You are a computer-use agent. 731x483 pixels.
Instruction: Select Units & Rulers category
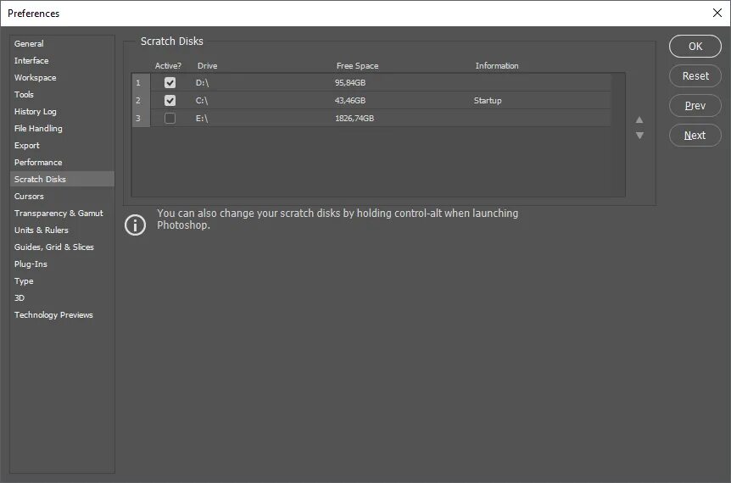pyautogui.click(x=41, y=230)
